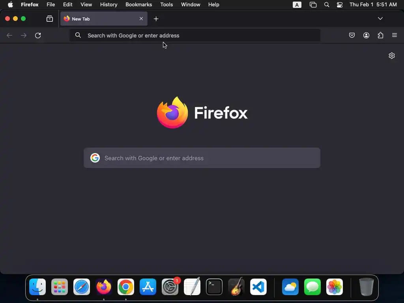Close the window with the red button
Viewport: 404px width, 303px height.
point(7,19)
